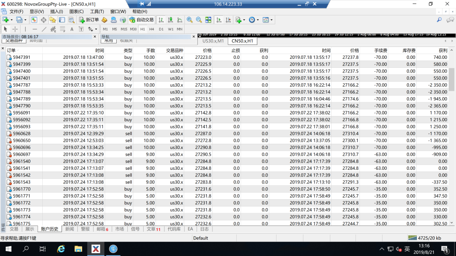Select the text label tool

pyautogui.click(x=81, y=29)
